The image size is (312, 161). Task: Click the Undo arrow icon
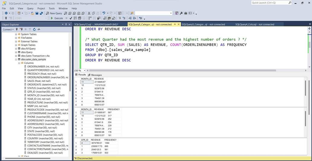point(104,13)
